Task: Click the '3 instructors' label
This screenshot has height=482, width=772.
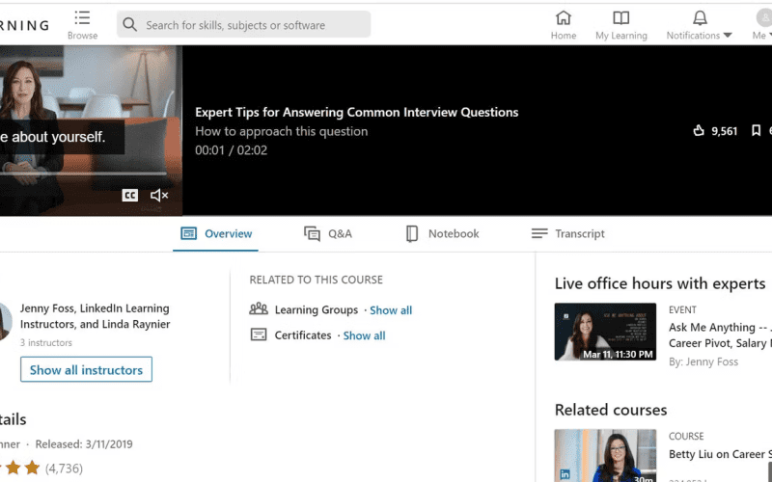Action: click(45, 342)
